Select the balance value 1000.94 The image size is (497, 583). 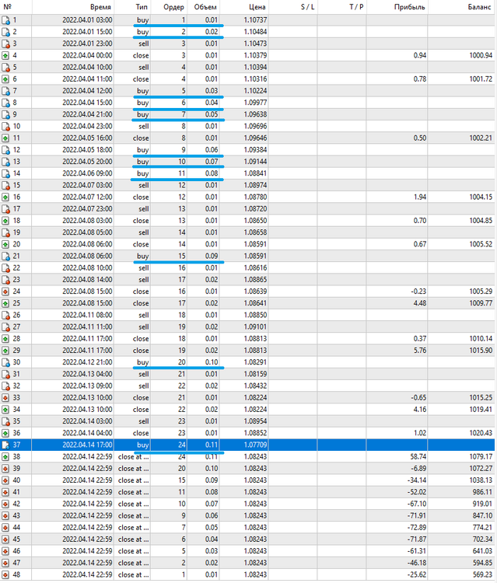click(481, 55)
